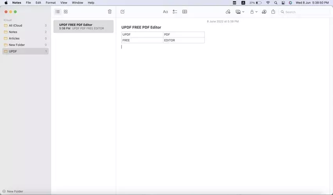Click the Siri icon in menu bar
Screen dimensions: 333x195
pyautogui.click(x=290, y=3)
